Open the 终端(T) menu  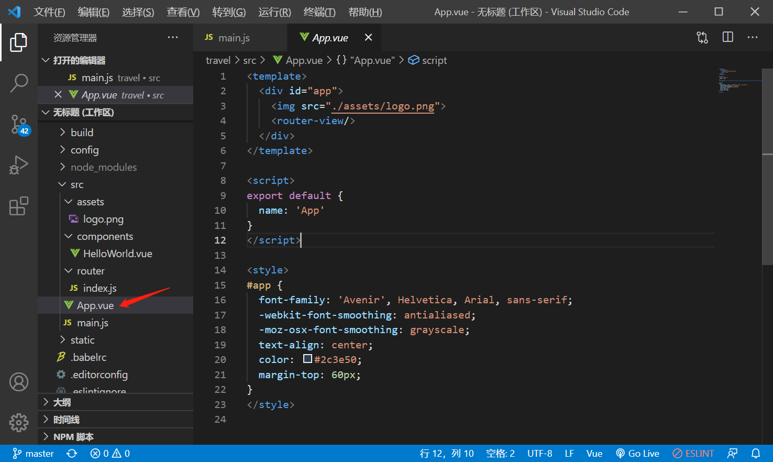pyautogui.click(x=319, y=12)
